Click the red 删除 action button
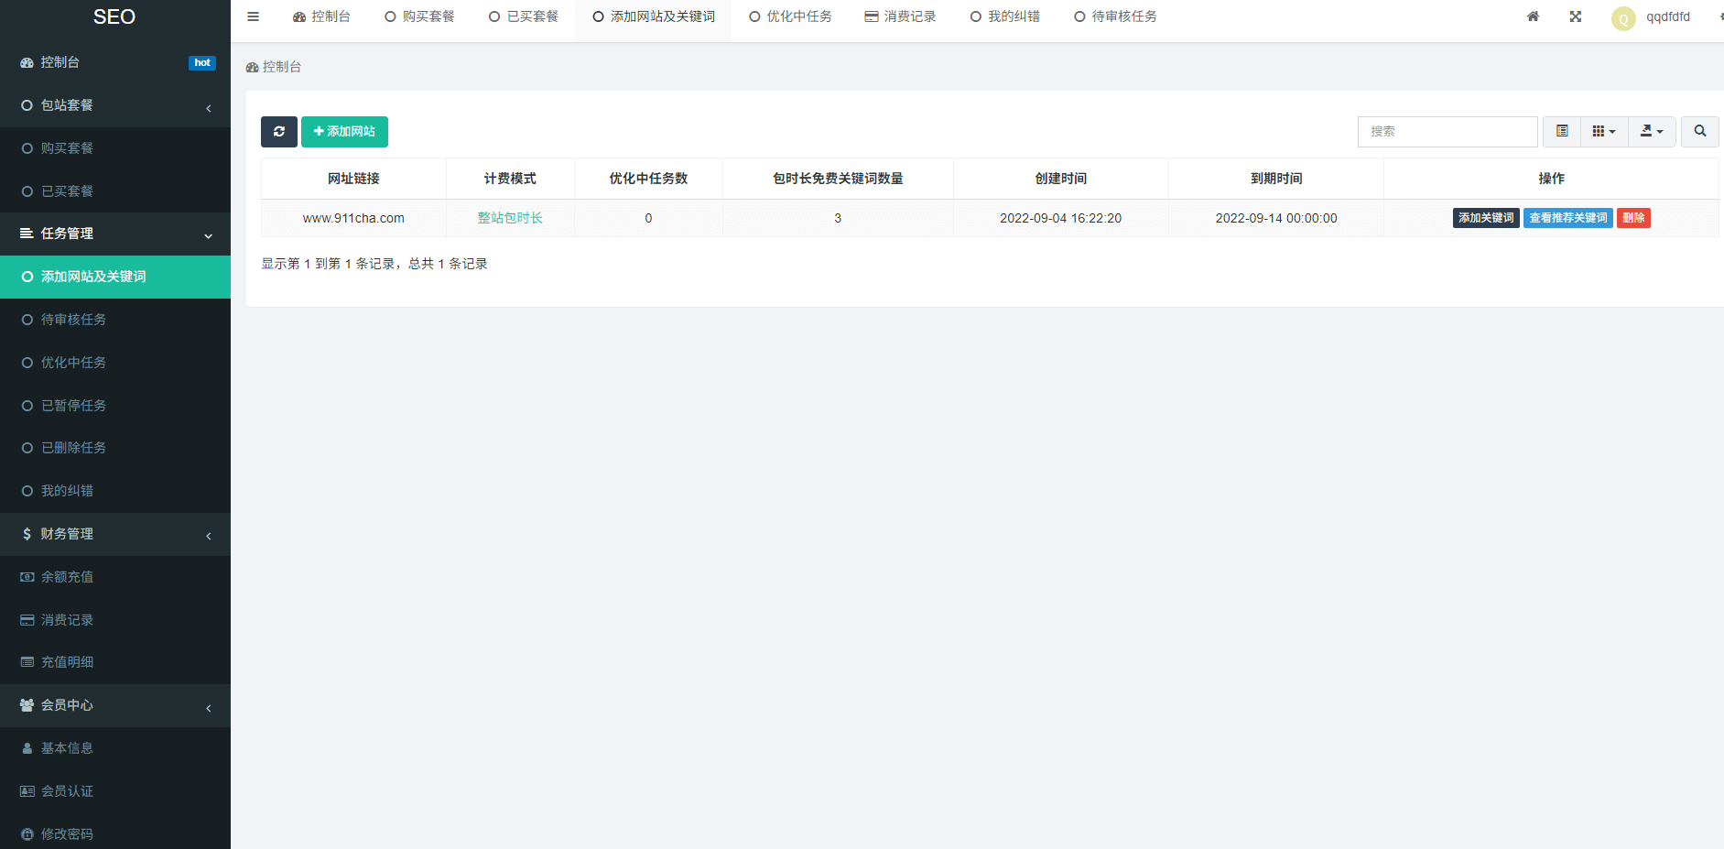This screenshot has width=1724, height=849. pyautogui.click(x=1633, y=218)
